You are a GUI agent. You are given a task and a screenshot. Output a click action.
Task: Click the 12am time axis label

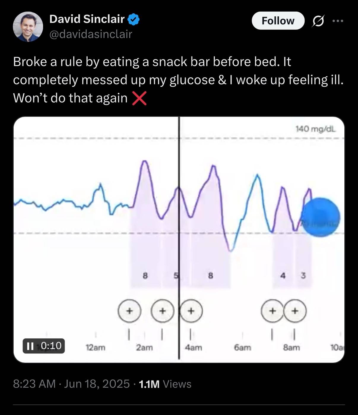(95, 347)
